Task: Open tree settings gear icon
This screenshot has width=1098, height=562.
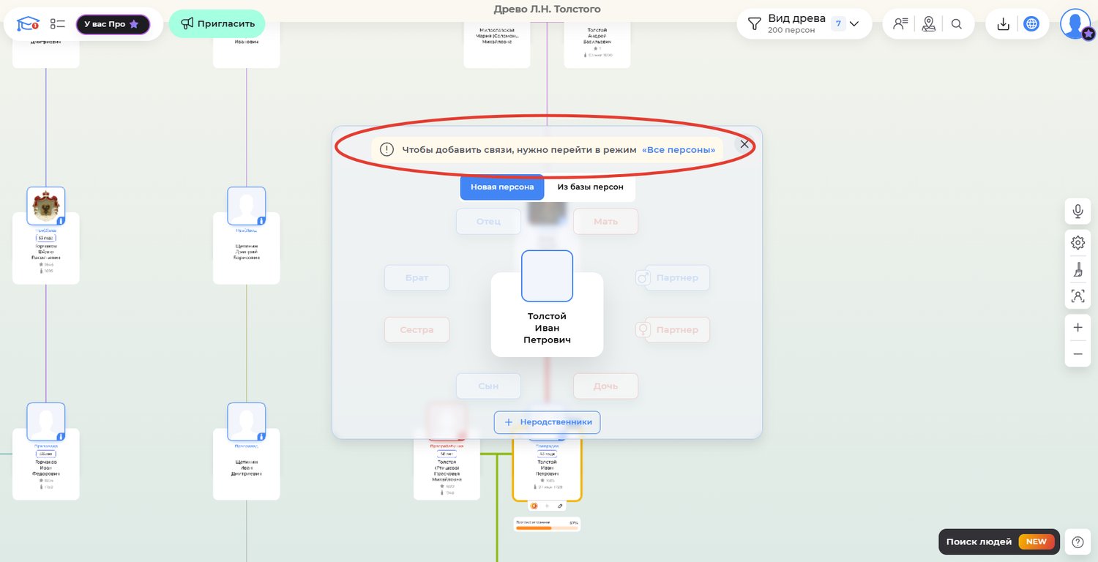Action: click(1078, 242)
